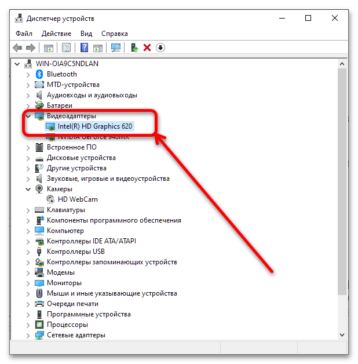The width and height of the screenshot is (358, 364).
Task: Open the Файл menu
Action: [x=24, y=34]
